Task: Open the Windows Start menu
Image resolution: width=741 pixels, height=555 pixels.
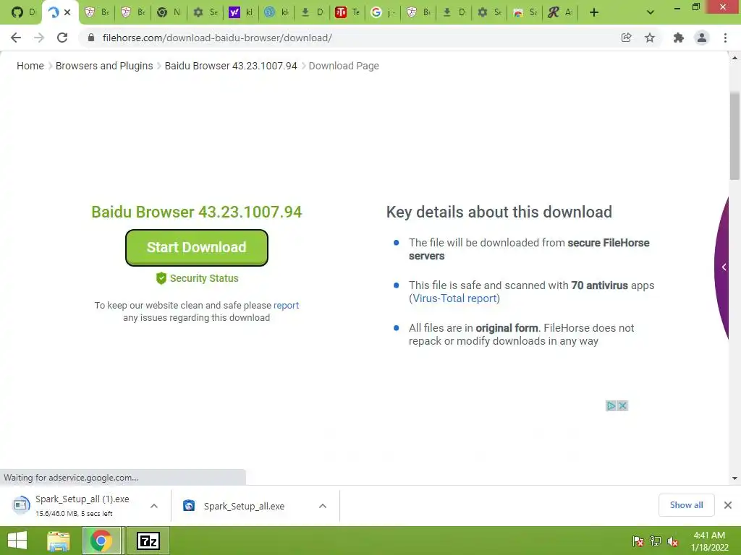Action: pos(18,541)
